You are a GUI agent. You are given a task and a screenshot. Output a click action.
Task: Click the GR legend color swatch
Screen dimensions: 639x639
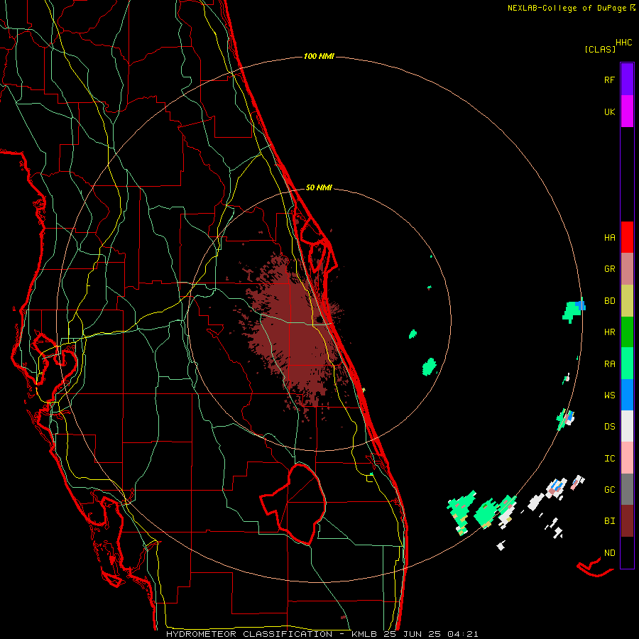coord(627,268)
